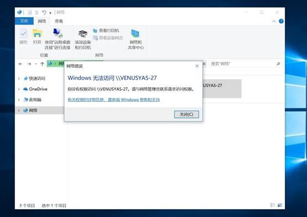Open the 文件 file menu tab

tap(24, 21)
